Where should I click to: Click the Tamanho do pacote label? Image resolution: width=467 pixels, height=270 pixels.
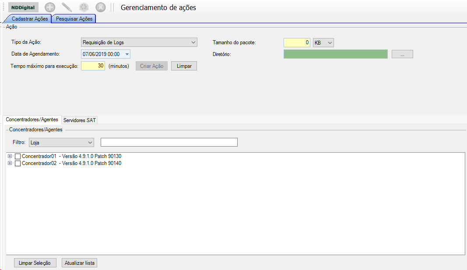click(x=235, y=42)
